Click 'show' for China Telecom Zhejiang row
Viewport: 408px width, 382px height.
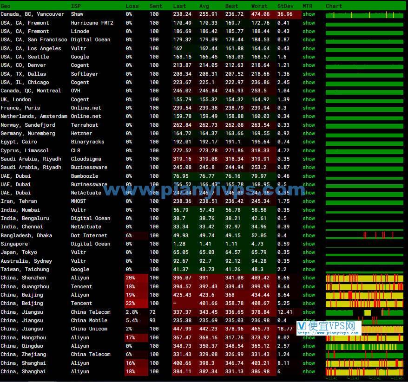coord(309,354)
